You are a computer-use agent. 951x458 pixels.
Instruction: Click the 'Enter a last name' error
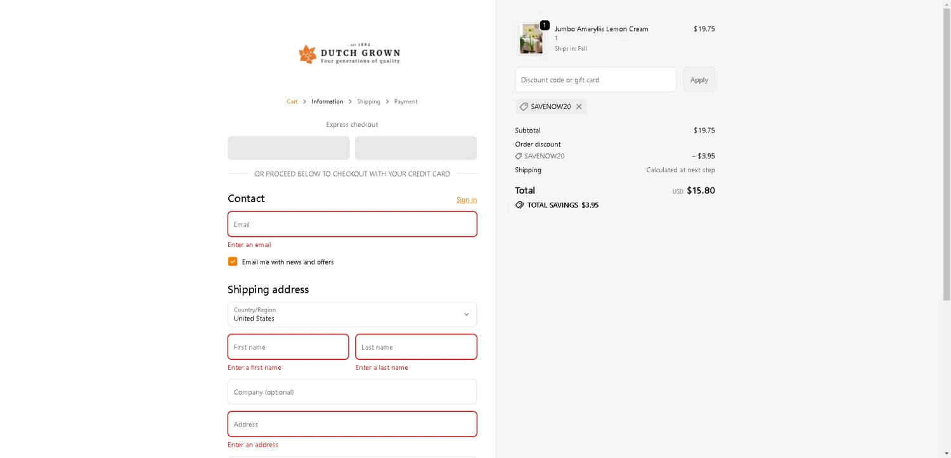[x=382, y=367]
